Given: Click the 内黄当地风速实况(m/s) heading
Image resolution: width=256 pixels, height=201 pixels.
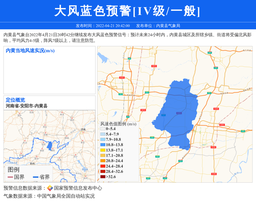Looking at the screenshot, I should tap(30, 51).
